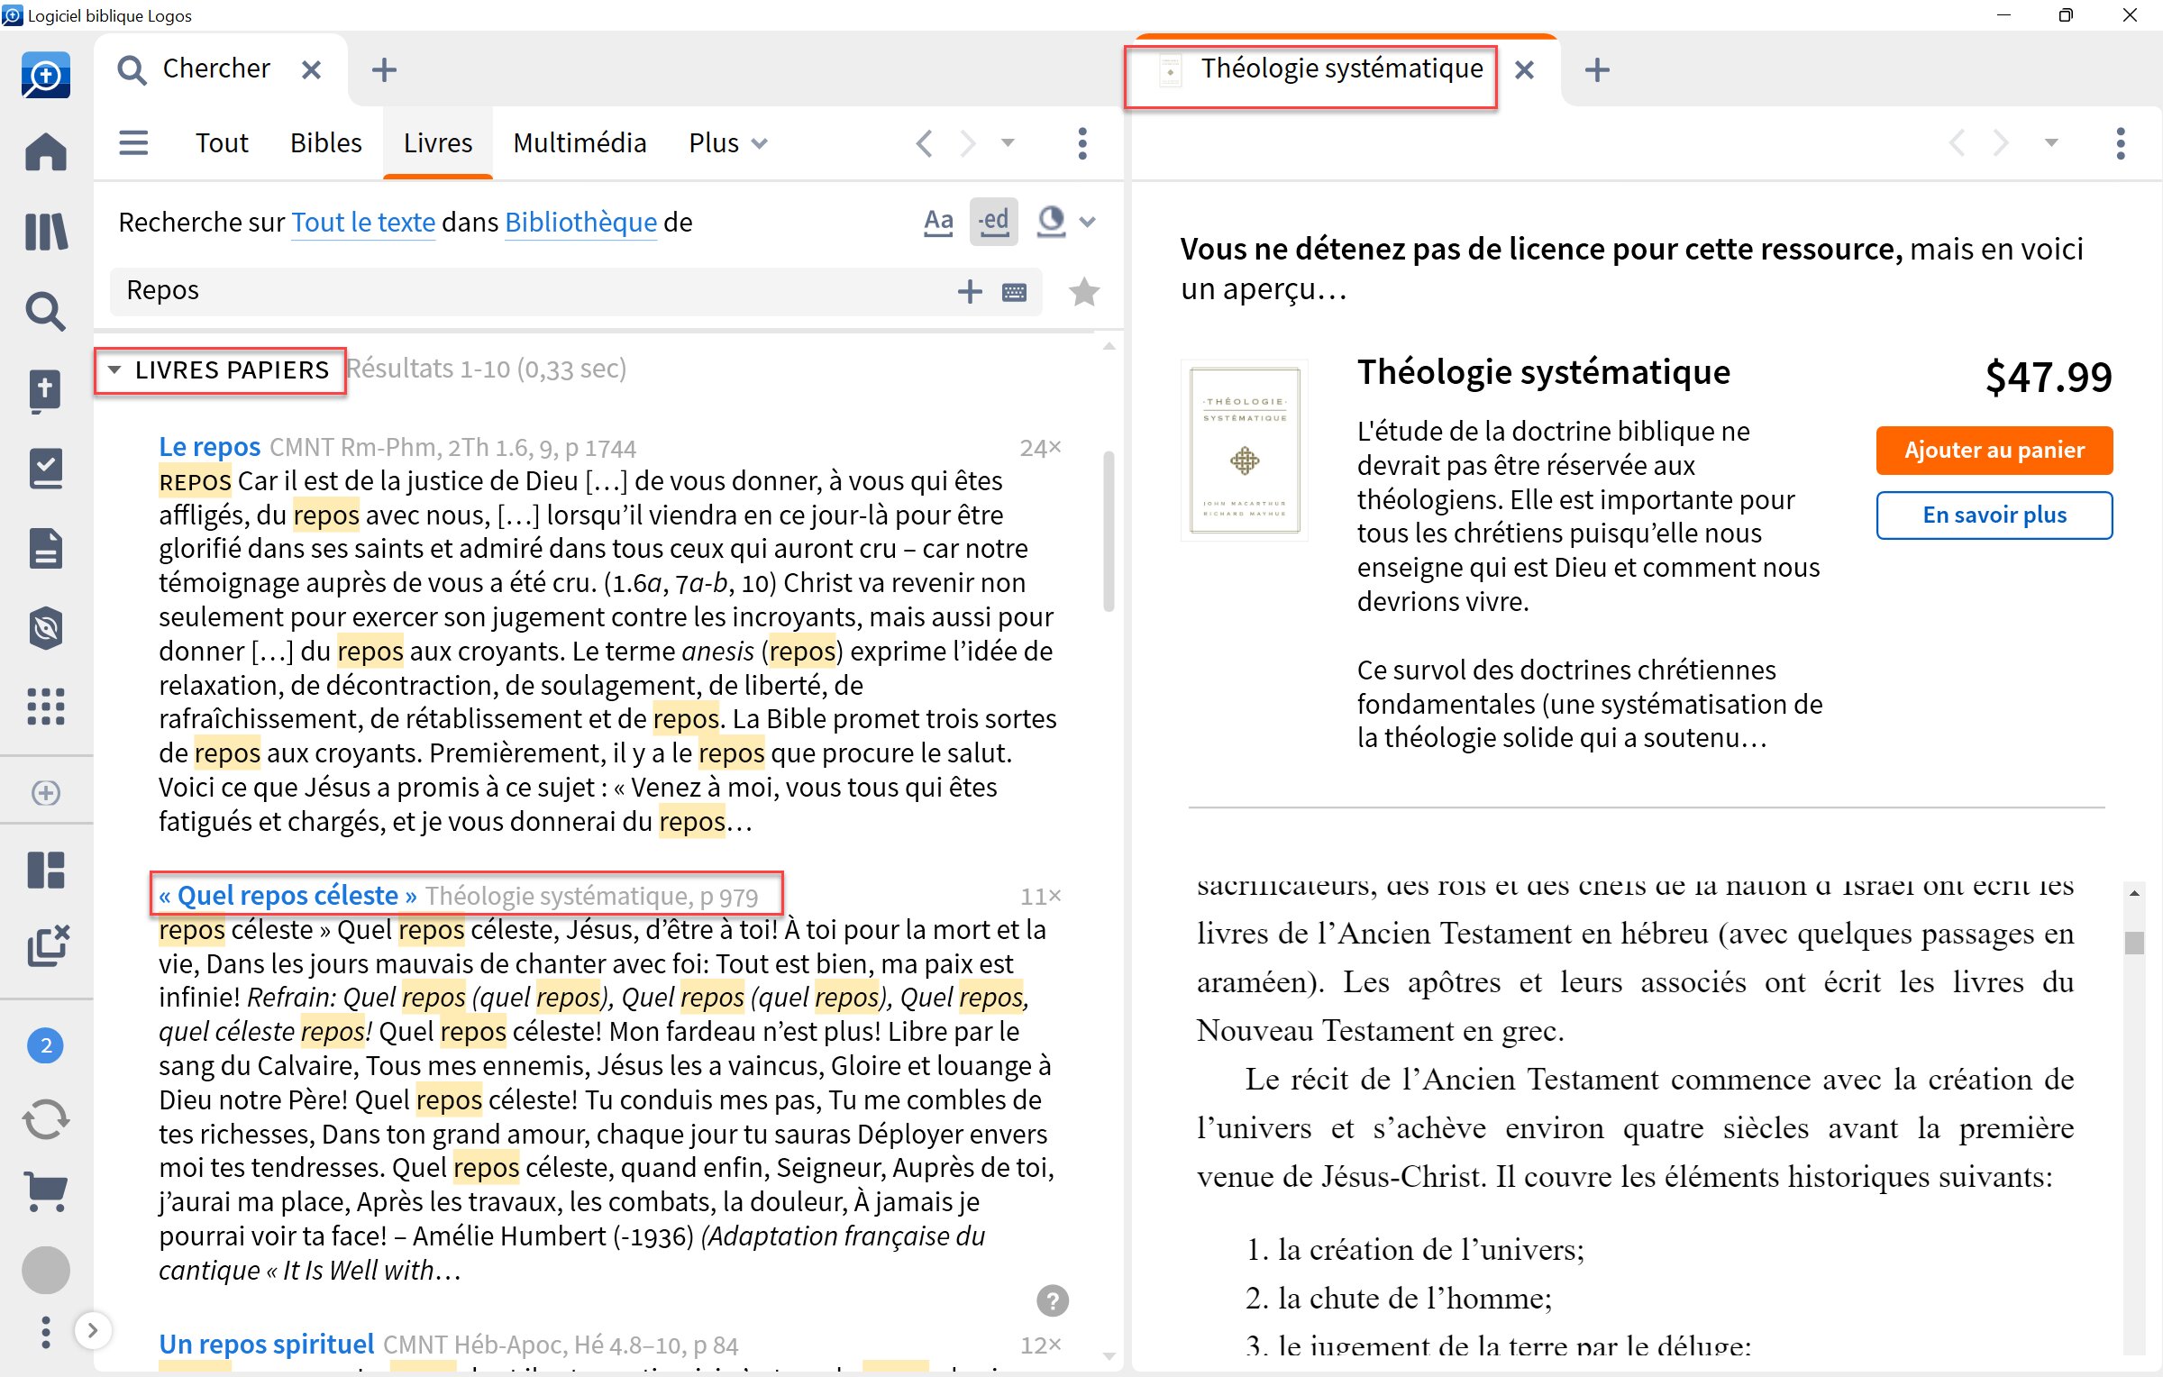Go forward in search panel history
The image size is (2163, 1377).
click(967, 143)
